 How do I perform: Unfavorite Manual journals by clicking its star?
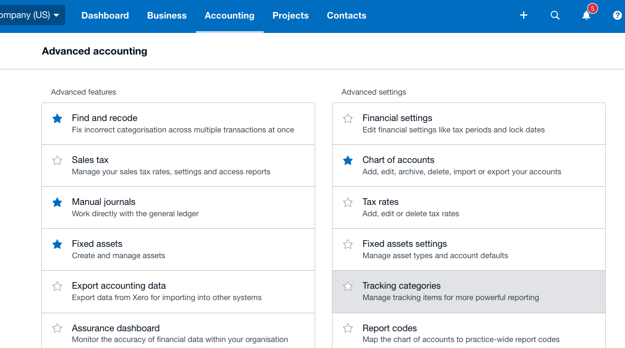[x=57, y=202]
